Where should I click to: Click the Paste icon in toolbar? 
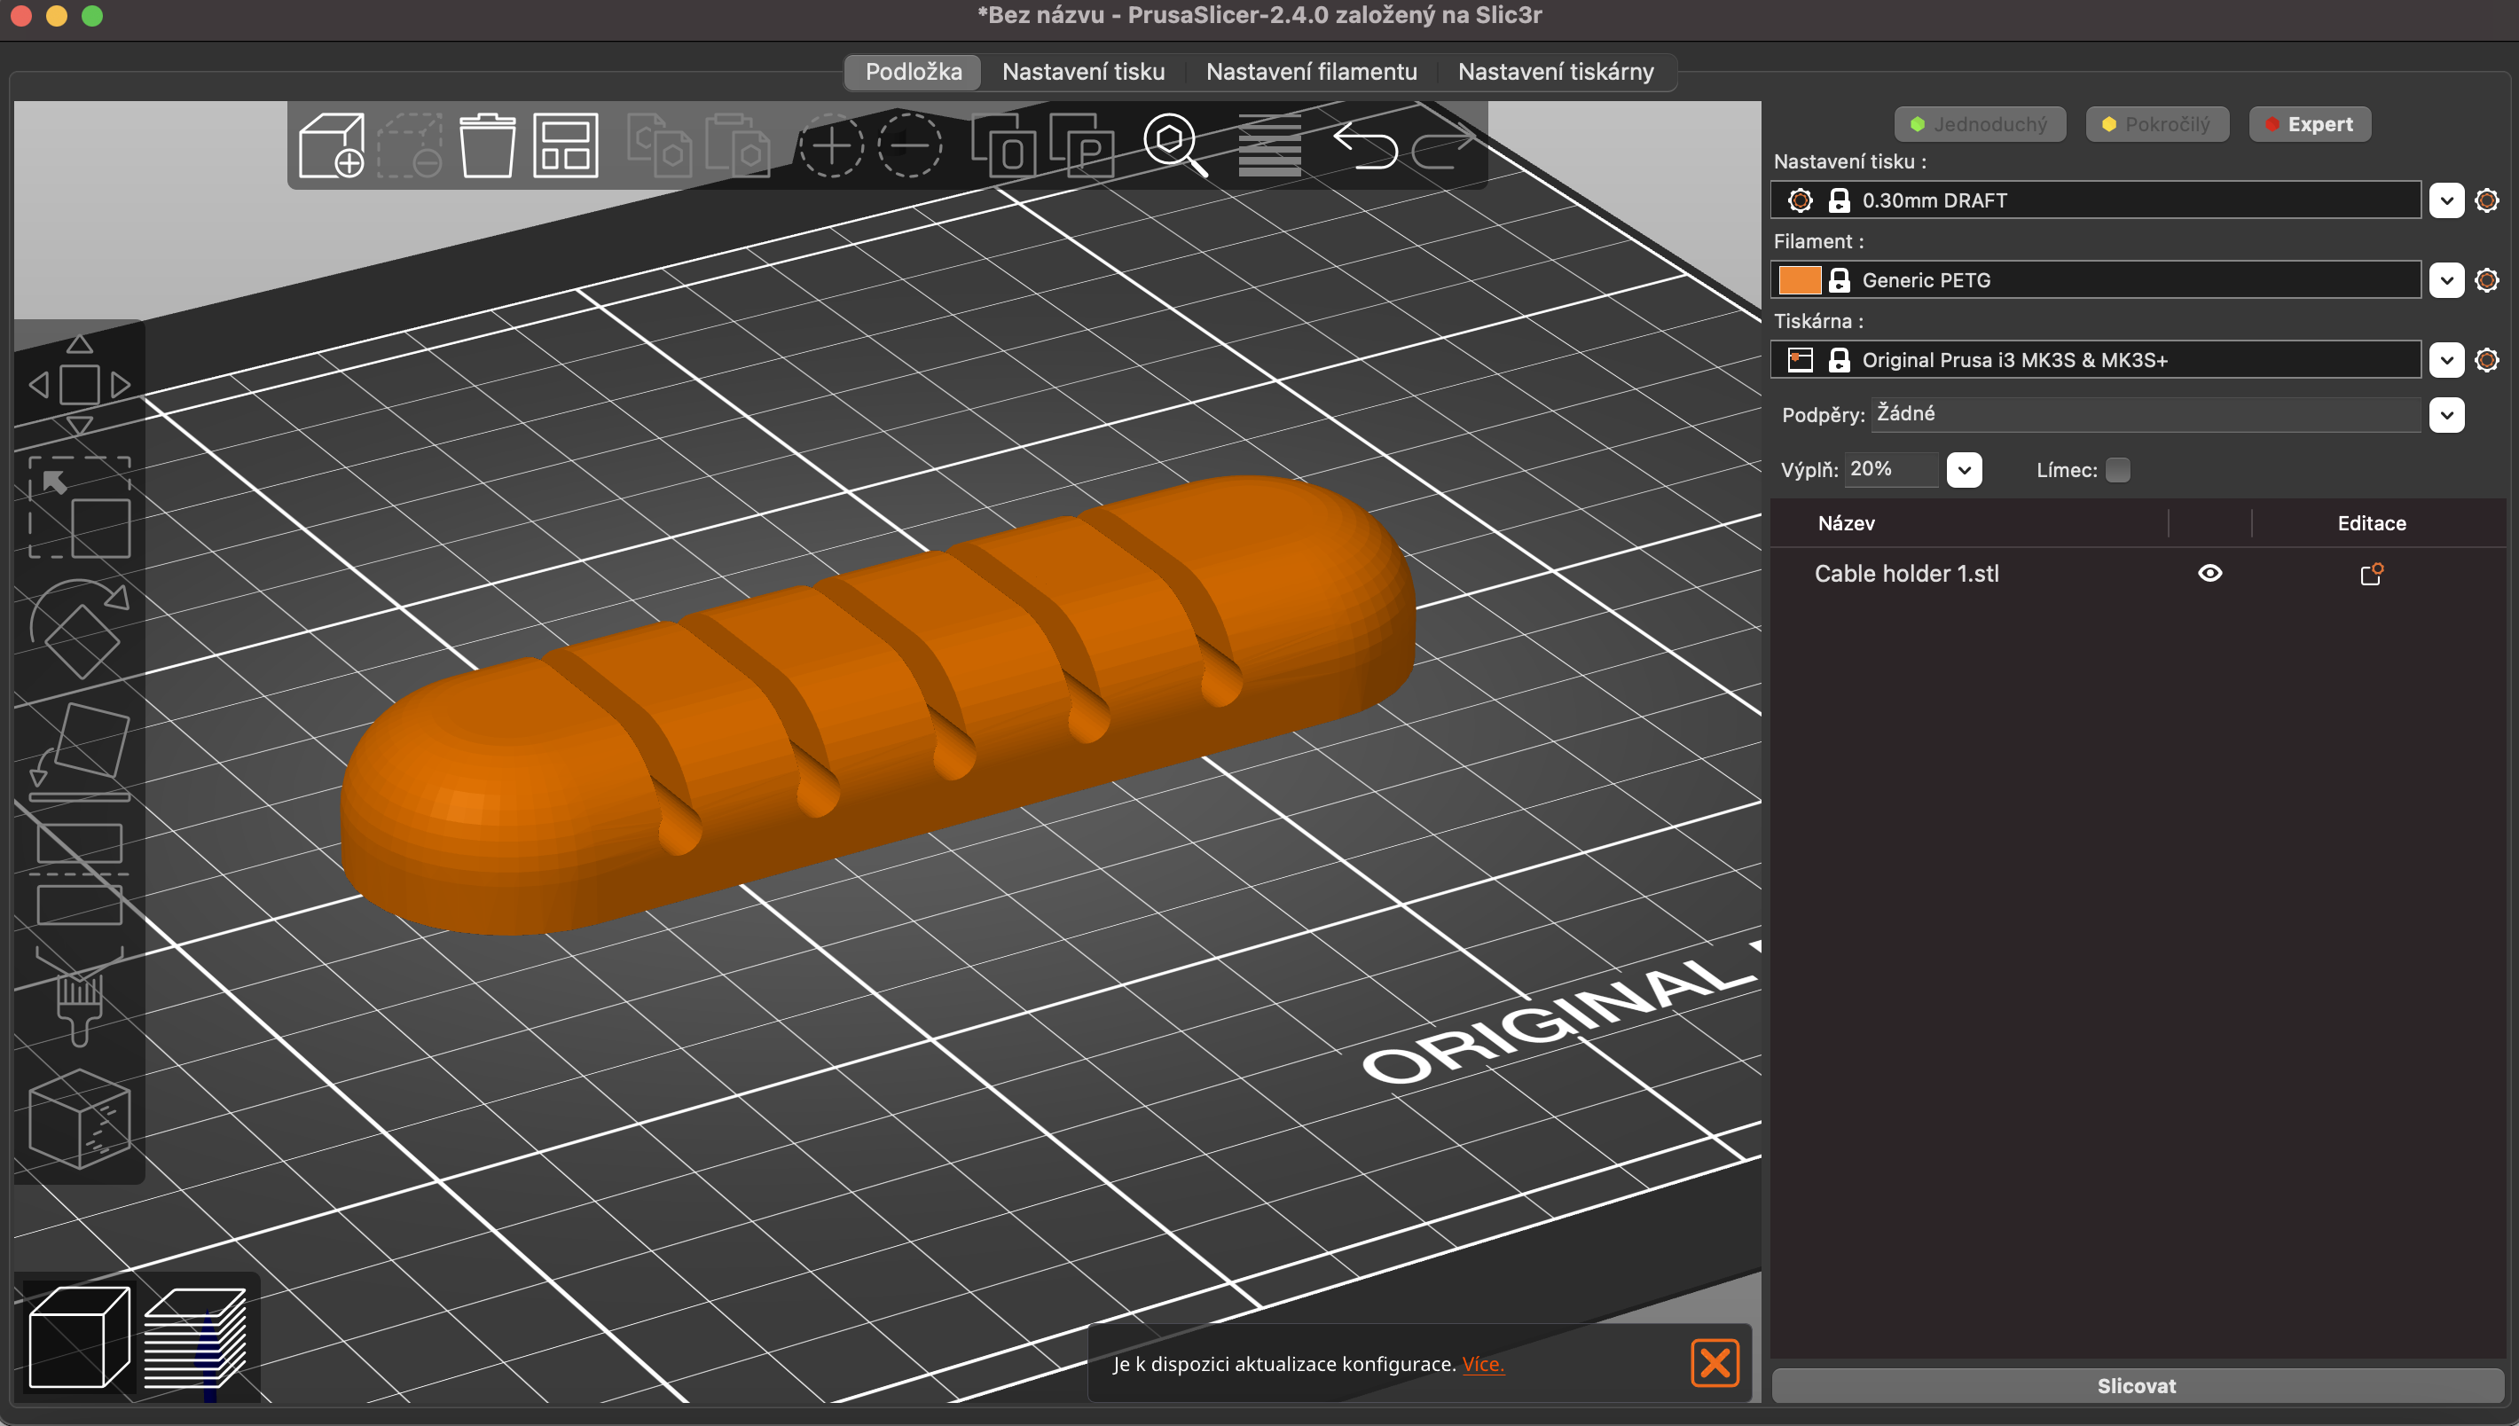click(x=737, y=146)
